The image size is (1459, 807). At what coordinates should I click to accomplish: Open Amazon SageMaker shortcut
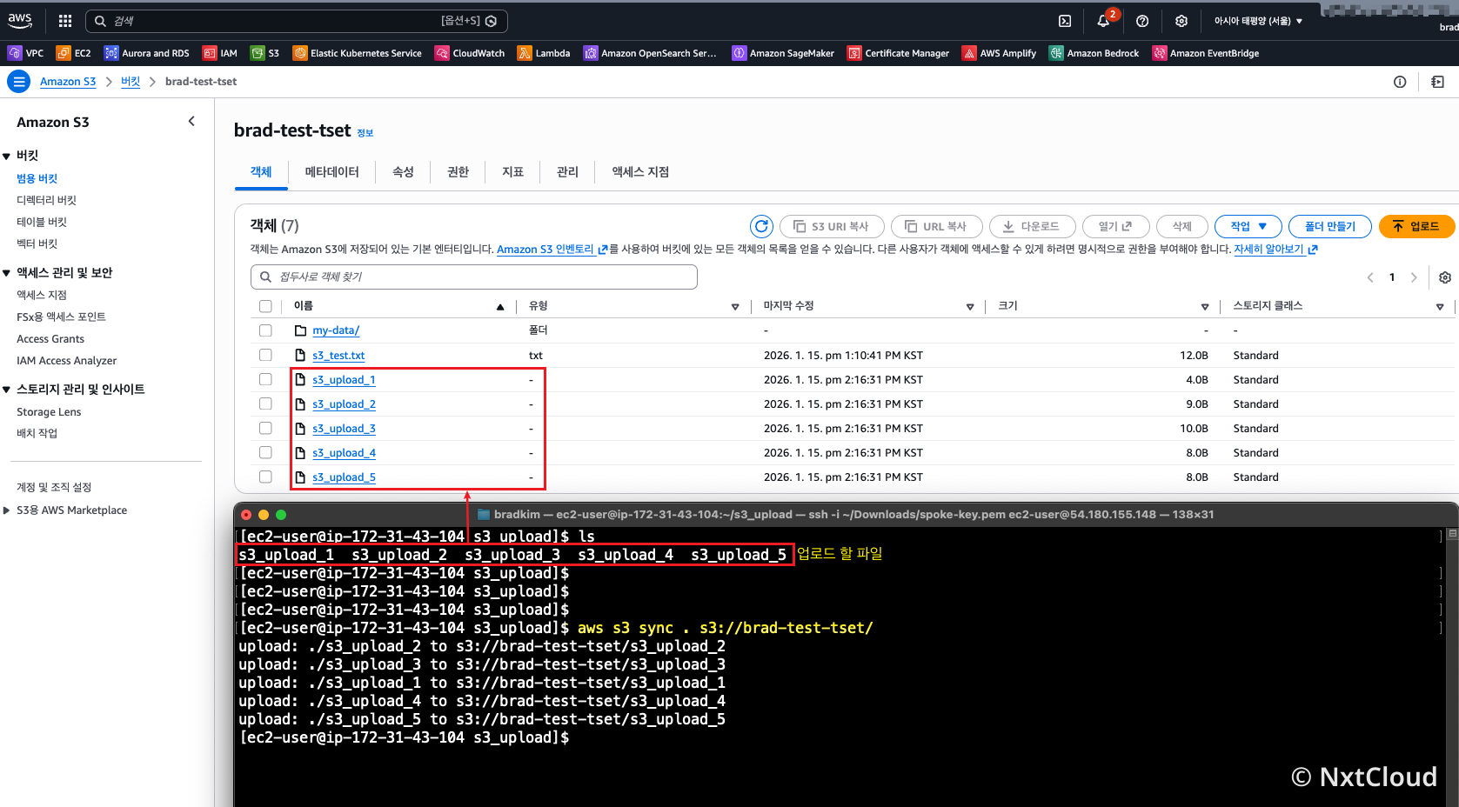click(783, 53)
